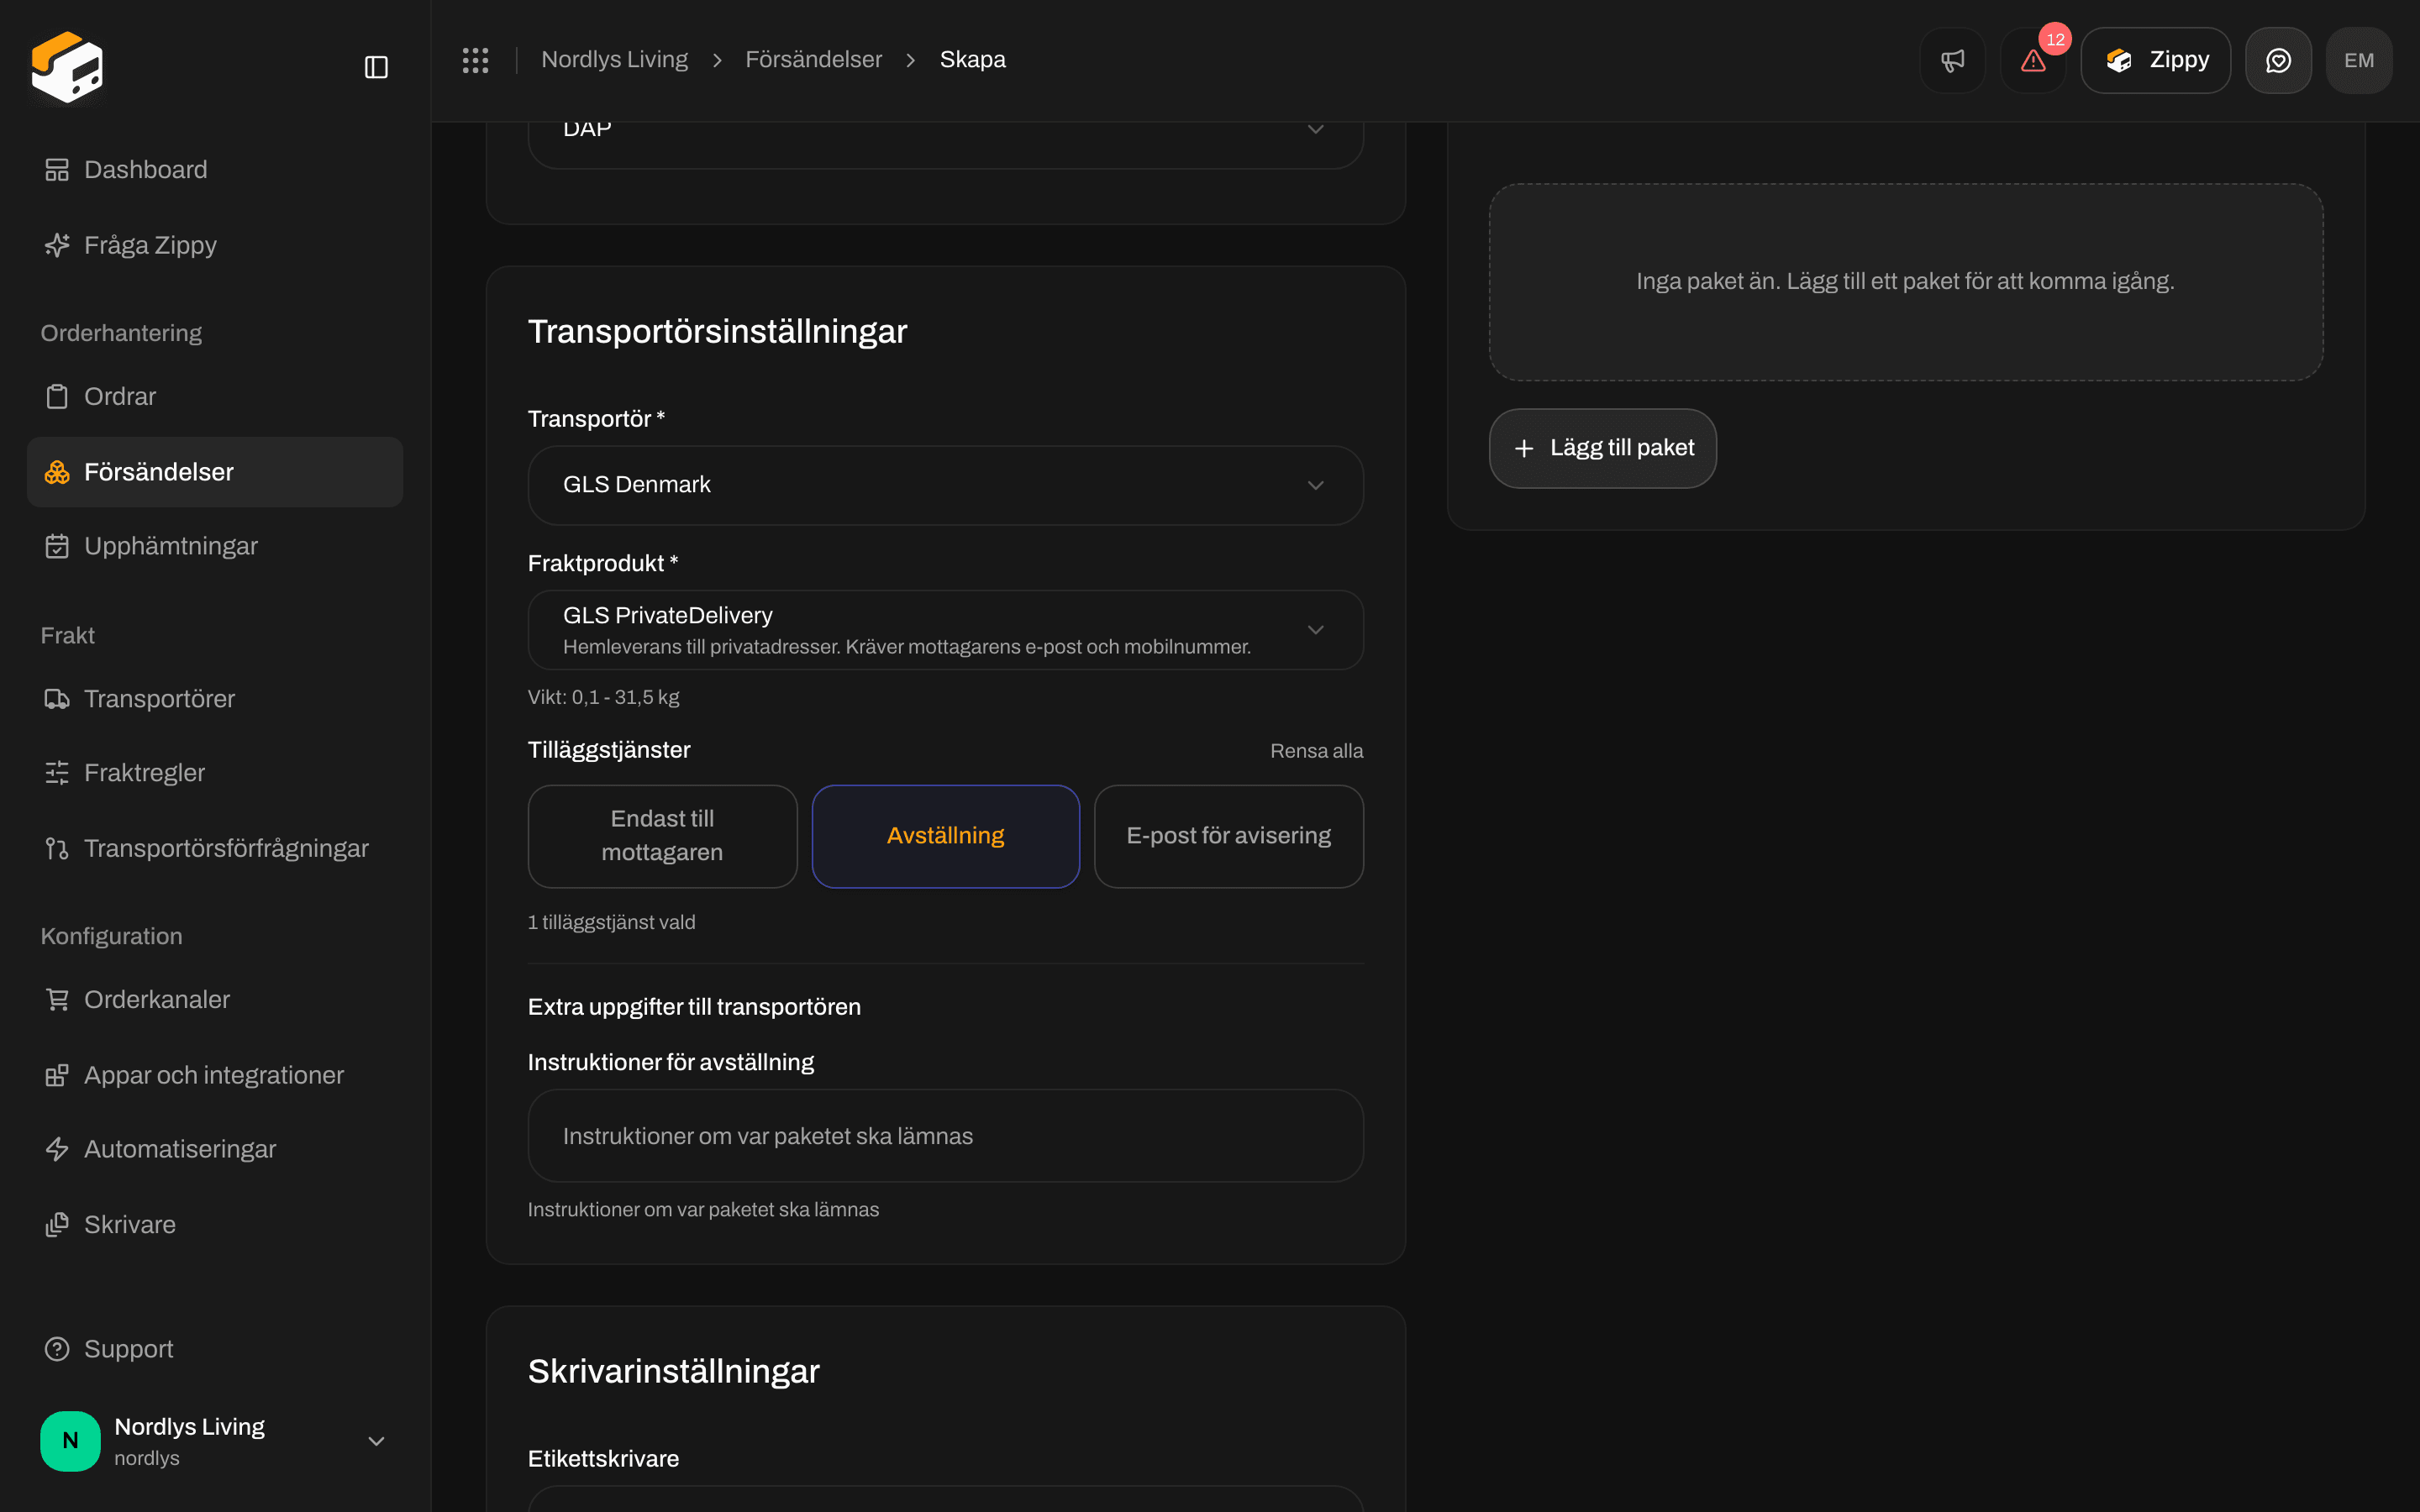Click the Försändelser sidebar boxes icon
The width and height of the screenshot is (2420, 1512).
(x=57, y=472)
